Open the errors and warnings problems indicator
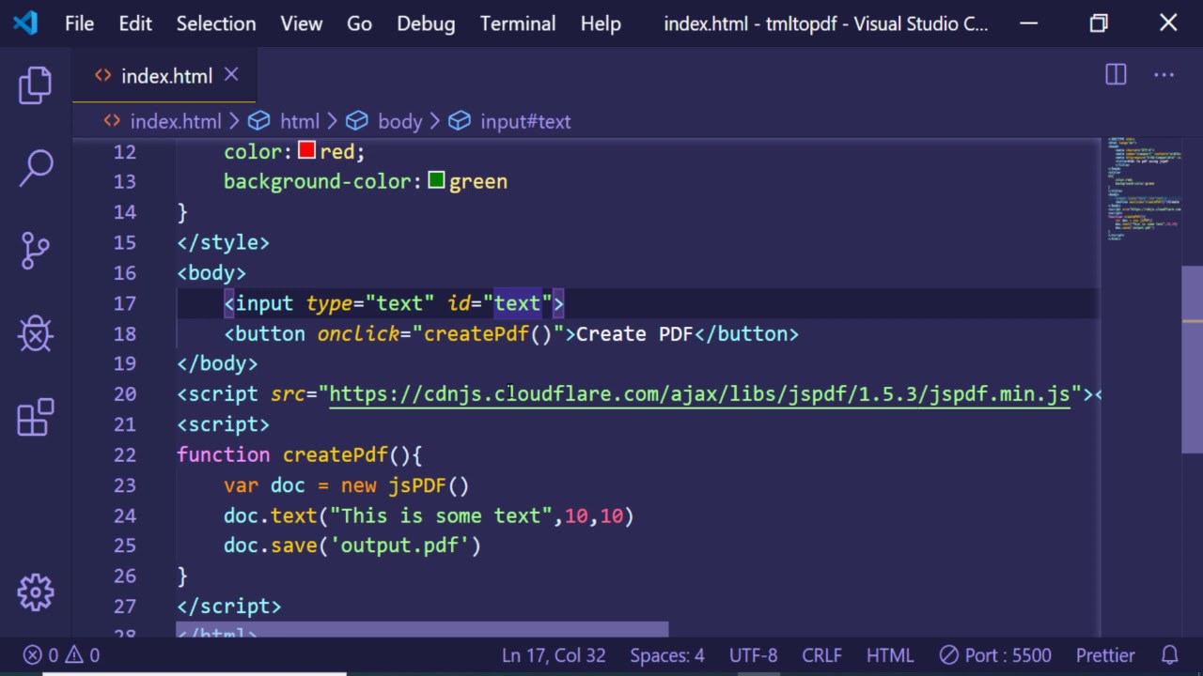Viewport: 1203px width, 676px height. click(x=62, y=655)
